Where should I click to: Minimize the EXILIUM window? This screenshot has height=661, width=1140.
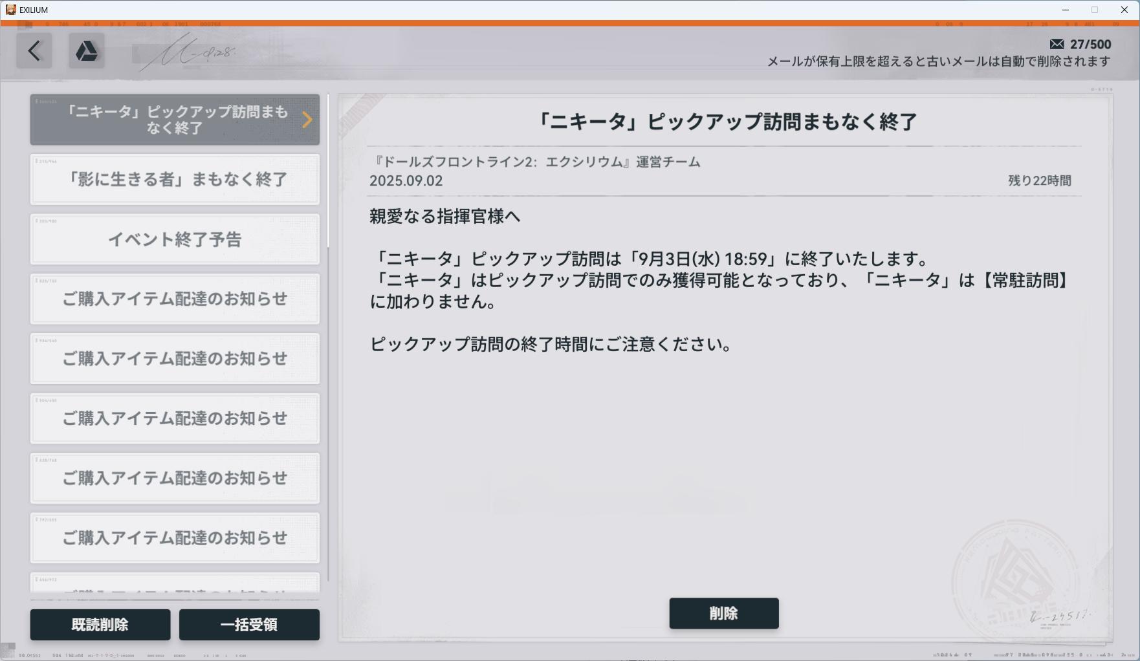(x=1065, y=10)
